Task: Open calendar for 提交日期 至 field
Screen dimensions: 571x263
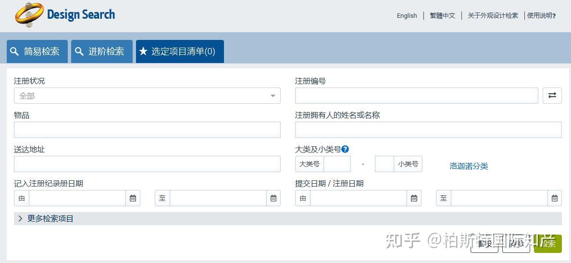Action: (555, 198)
